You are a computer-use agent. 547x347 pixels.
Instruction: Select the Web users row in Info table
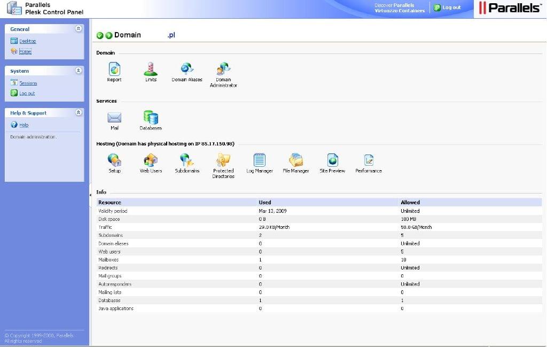[x=319, y=252]
